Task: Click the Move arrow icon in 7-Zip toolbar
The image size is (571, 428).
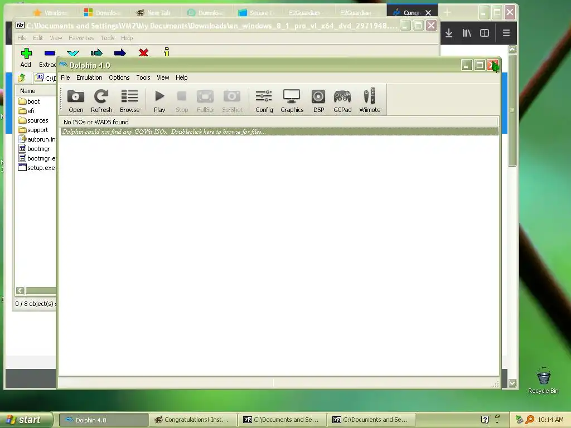Action: (x=120, y=53)
